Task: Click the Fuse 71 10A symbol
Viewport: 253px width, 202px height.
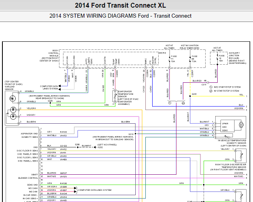Action: pos(169,59)
